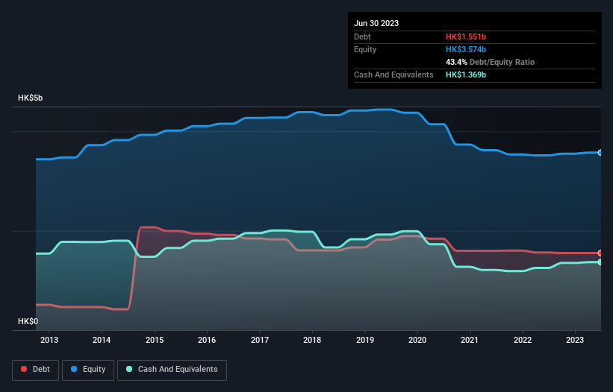
Task: Click the Jun 30 2023 tooltip date
Action: click(x=376, y=23)
